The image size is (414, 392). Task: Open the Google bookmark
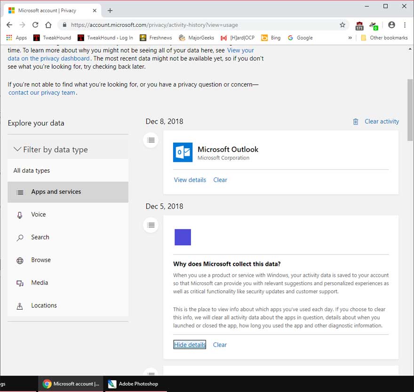[x=300, y=38]
